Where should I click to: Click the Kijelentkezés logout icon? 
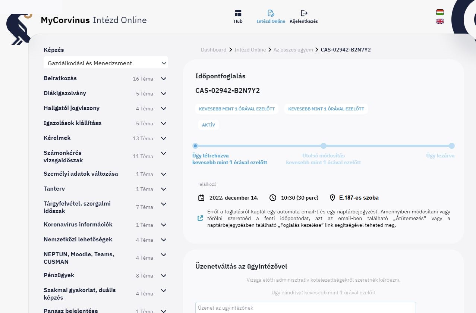pyautogui.click(x=304, y=13)
